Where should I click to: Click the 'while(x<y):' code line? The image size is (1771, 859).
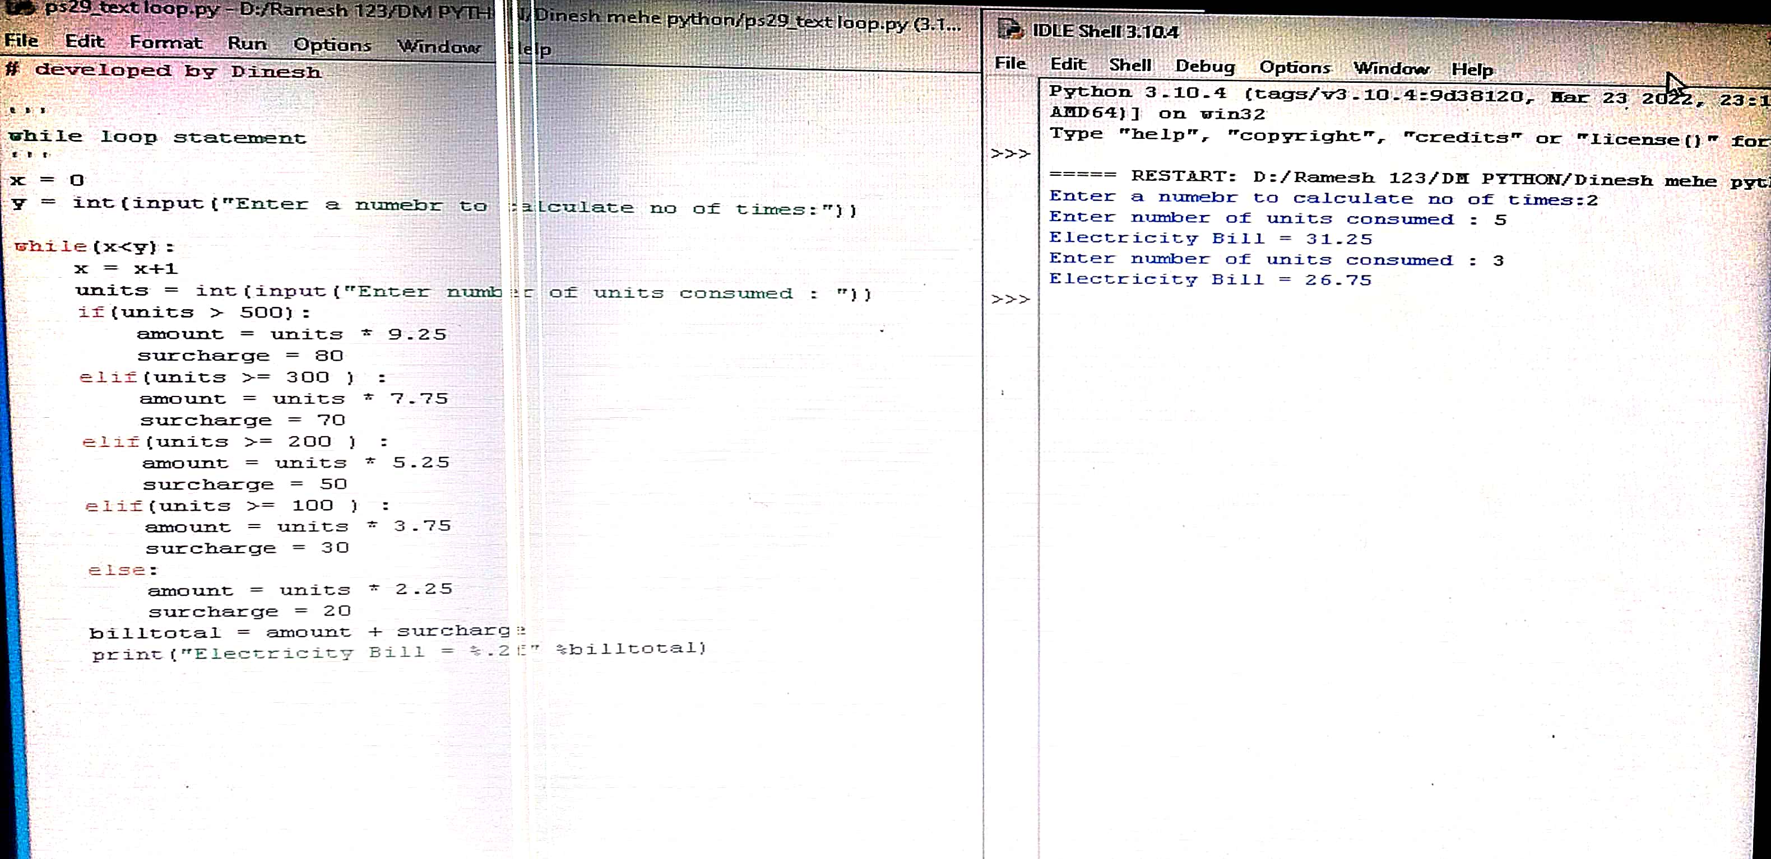coord(94,246)
